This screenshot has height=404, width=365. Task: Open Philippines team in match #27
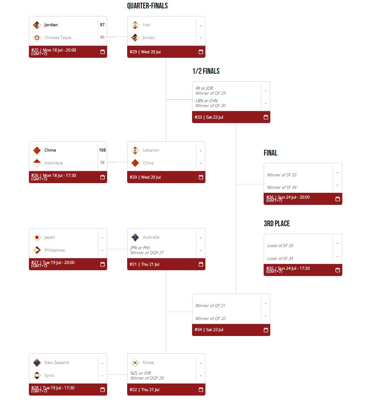(54, 250)
